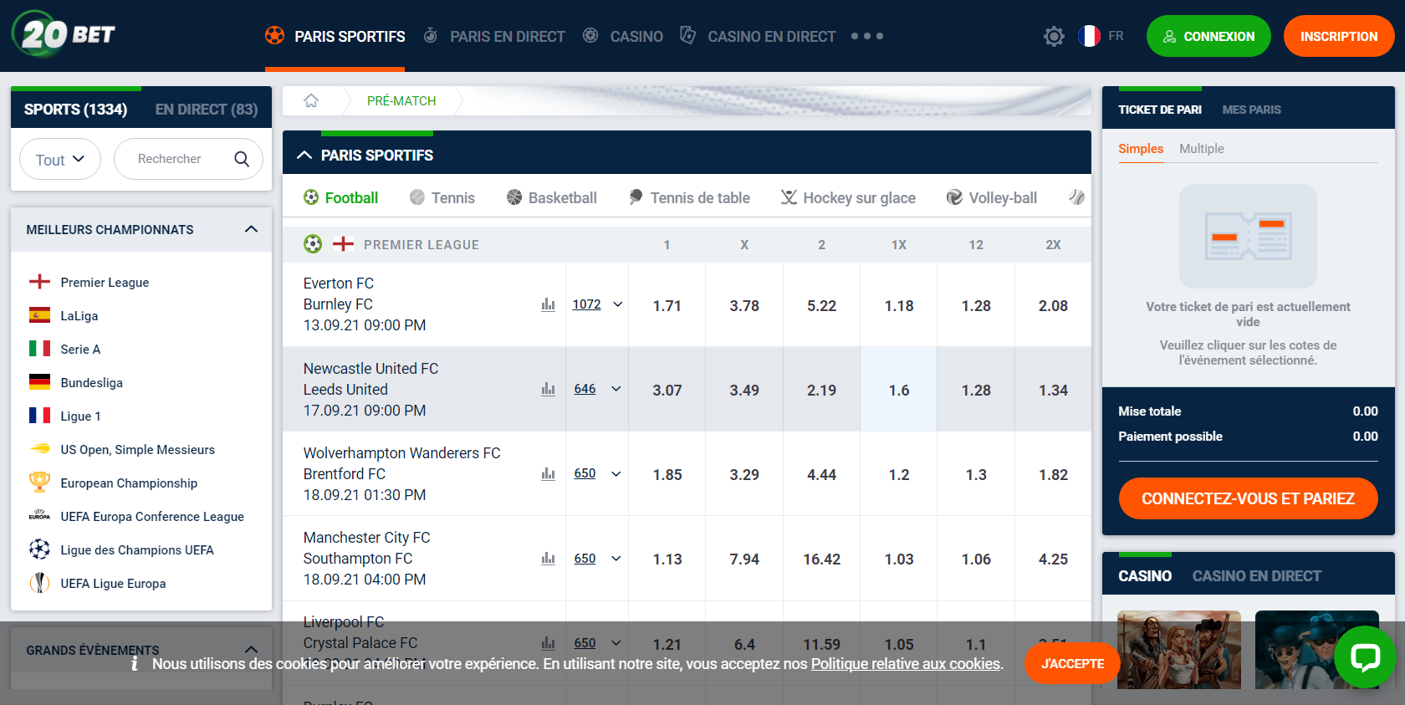1405x705 pixels.
Task: Open the Tout filter dropdown
Action: pos(60,159)
